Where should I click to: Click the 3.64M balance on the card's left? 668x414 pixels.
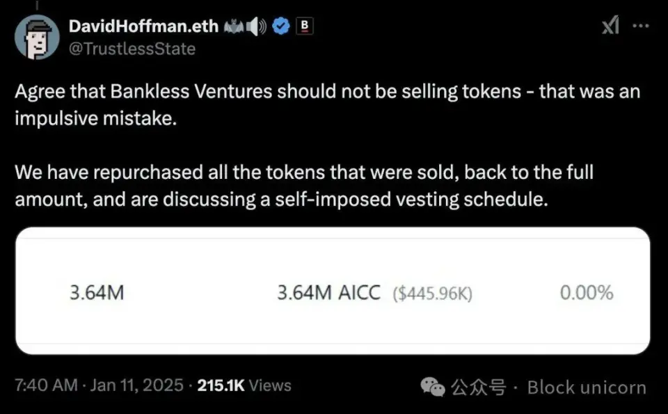[x=97, y=293]
